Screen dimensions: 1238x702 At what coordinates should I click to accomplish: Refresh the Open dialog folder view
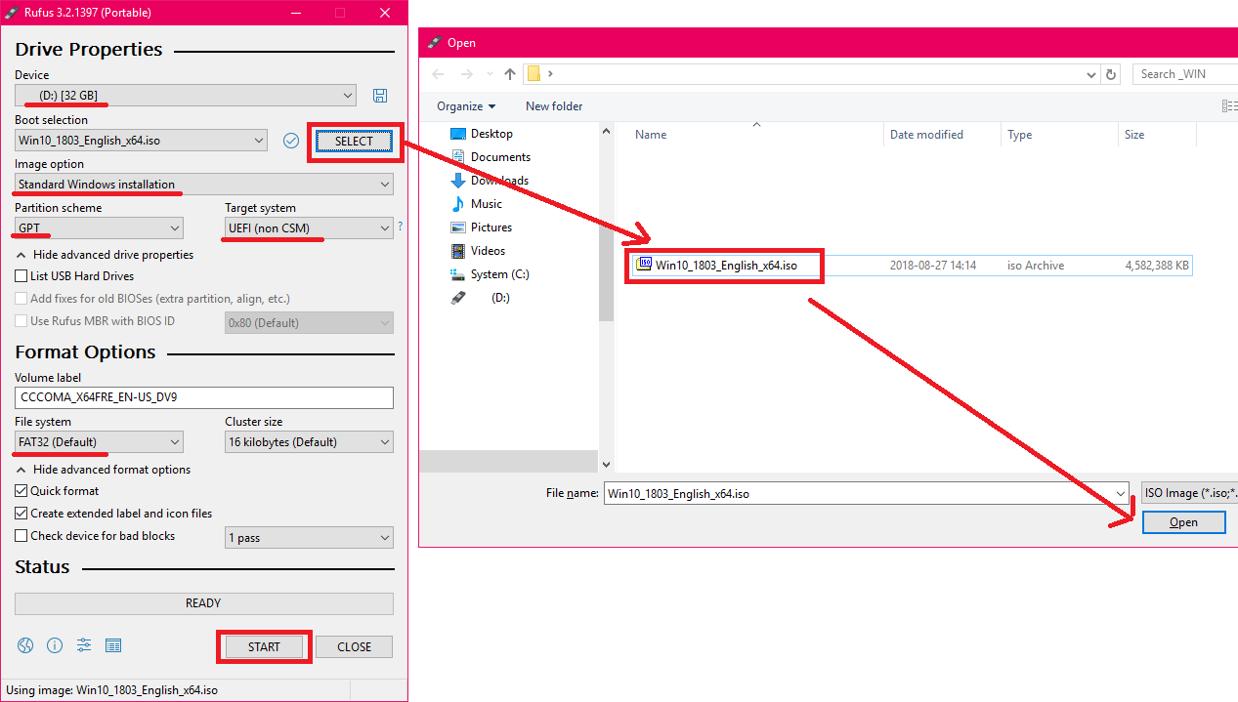pos(1111,74)
